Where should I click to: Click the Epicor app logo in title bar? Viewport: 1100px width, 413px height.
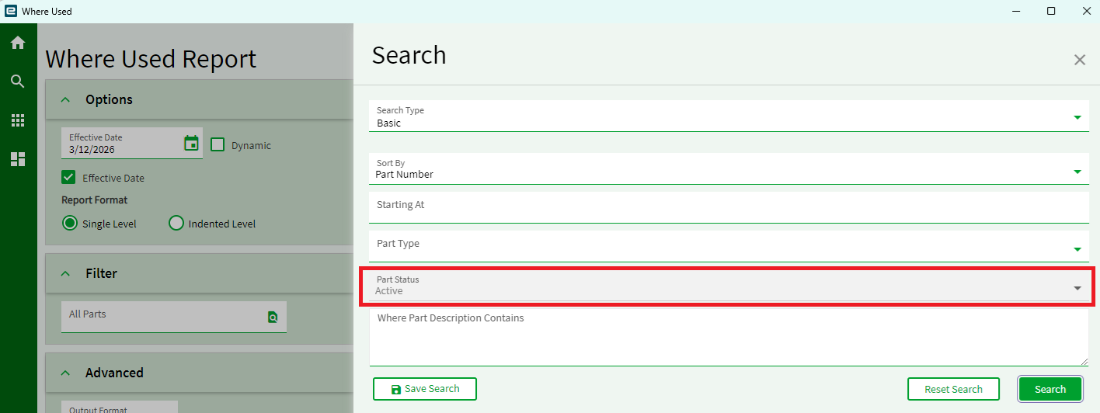(10, 11)
